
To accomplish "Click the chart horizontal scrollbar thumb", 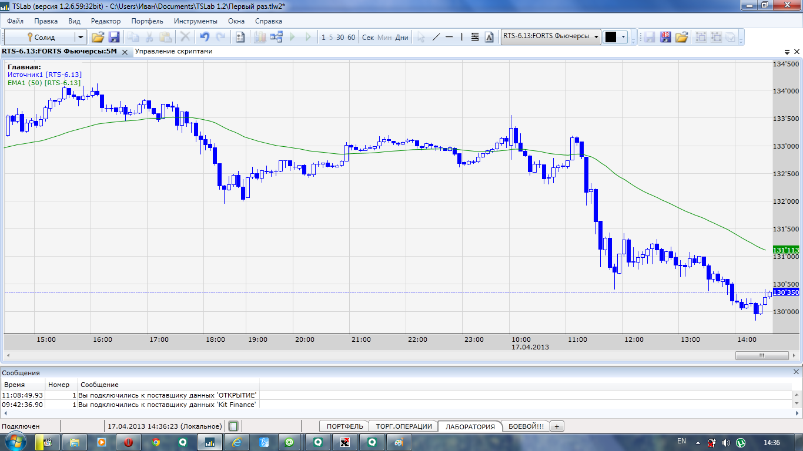I will (x=762, y=355).
